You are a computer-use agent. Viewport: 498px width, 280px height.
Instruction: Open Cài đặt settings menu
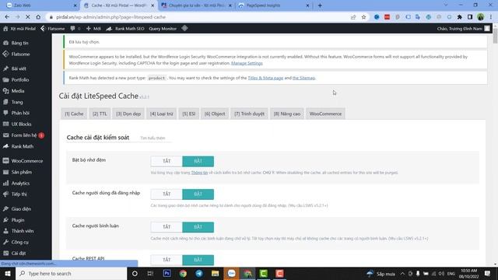tap(19, 253)
